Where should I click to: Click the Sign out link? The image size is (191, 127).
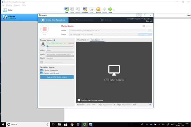[x=149, y=21]
